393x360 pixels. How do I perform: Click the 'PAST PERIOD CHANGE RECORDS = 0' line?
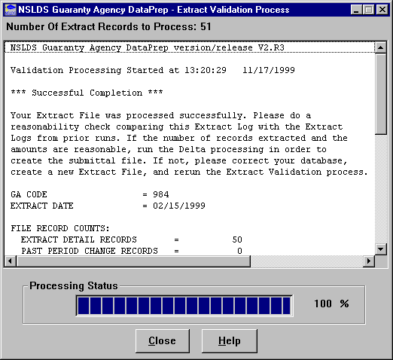click(132, 251)
